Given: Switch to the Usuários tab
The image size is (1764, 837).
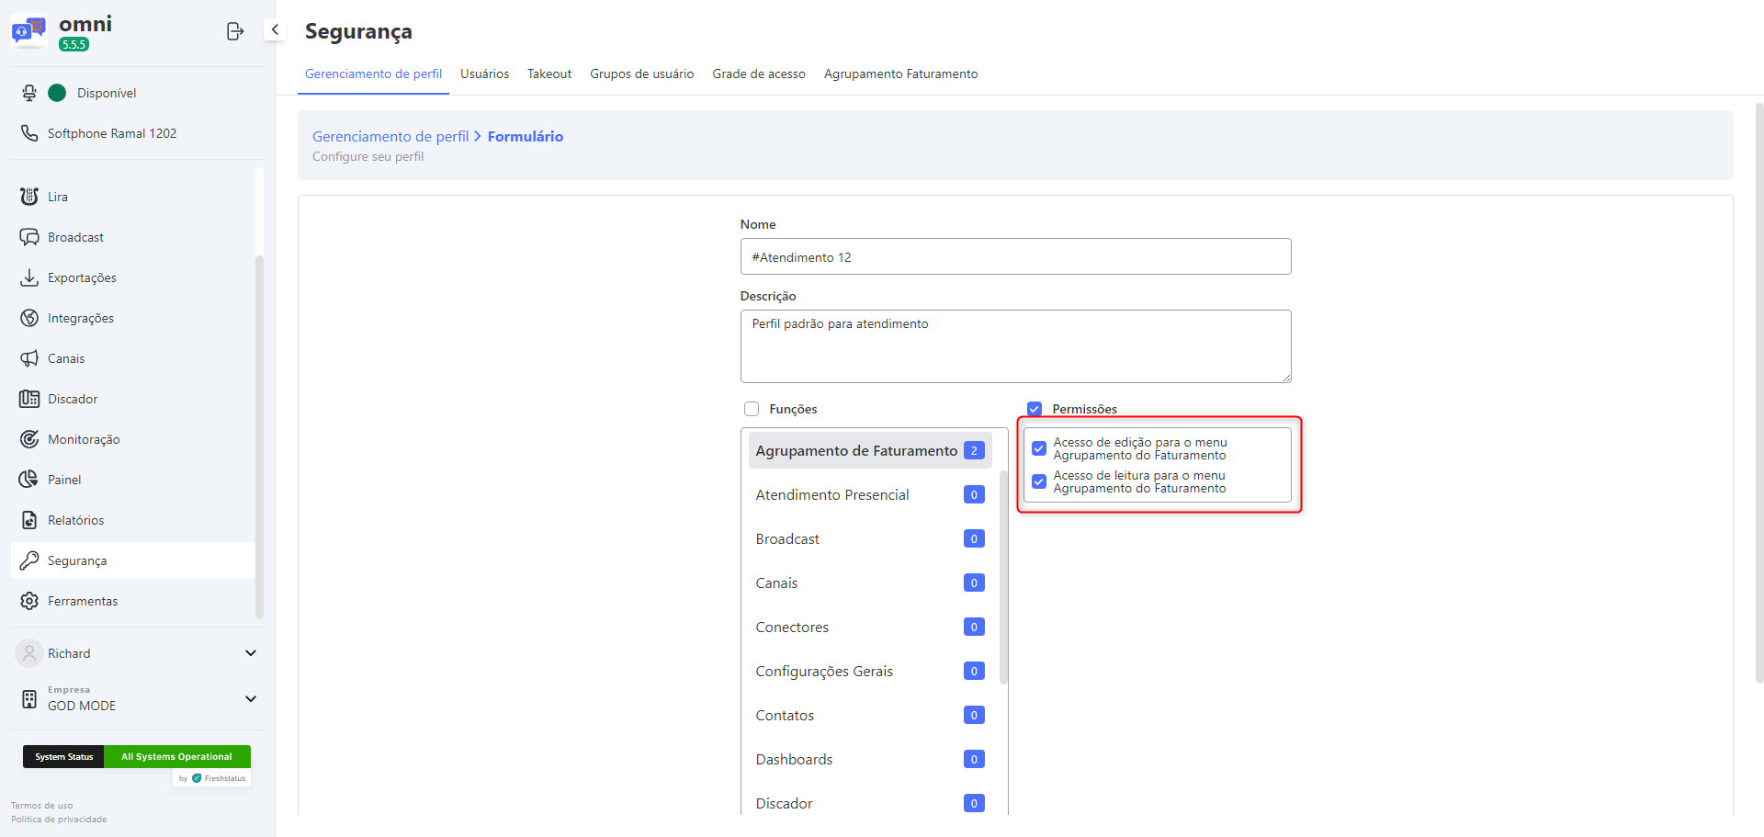Looking at the screenshot, I should coord(484,74).
